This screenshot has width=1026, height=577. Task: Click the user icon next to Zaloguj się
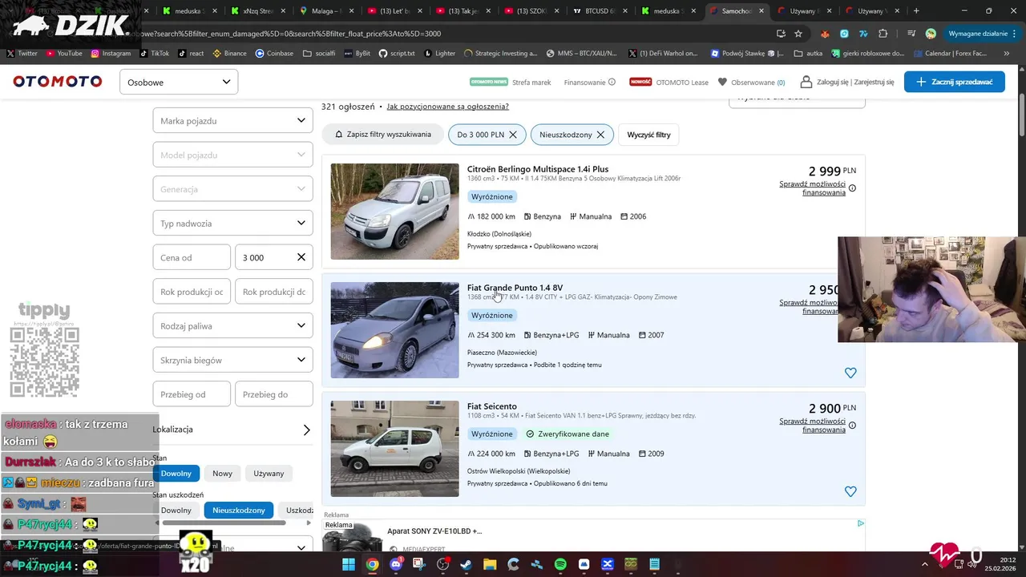click(x=805, y=82)
